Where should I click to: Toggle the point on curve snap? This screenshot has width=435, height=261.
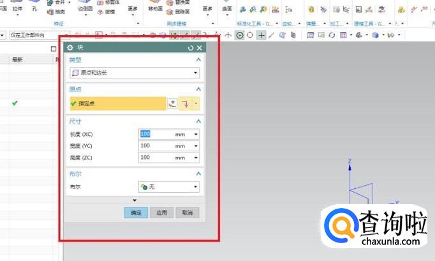tap(271, 35)
